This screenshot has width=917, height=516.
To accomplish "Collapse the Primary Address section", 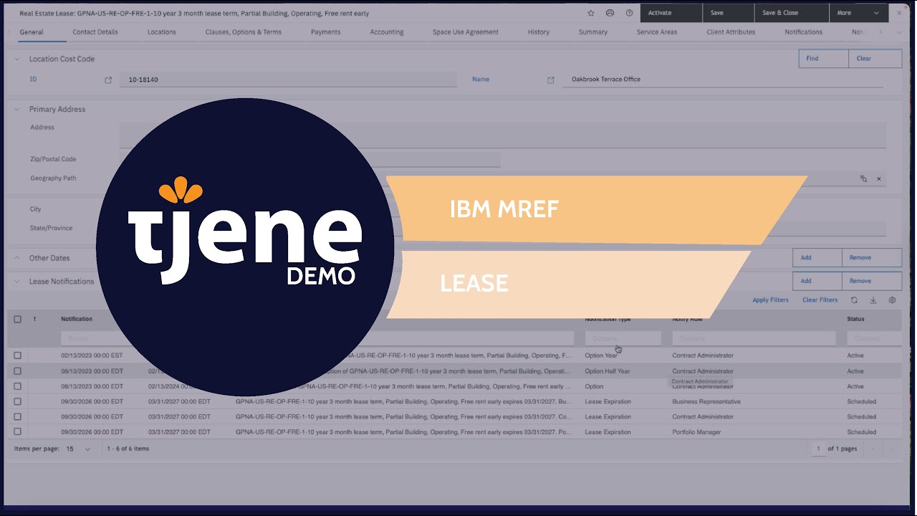I will tap(17, 109).
